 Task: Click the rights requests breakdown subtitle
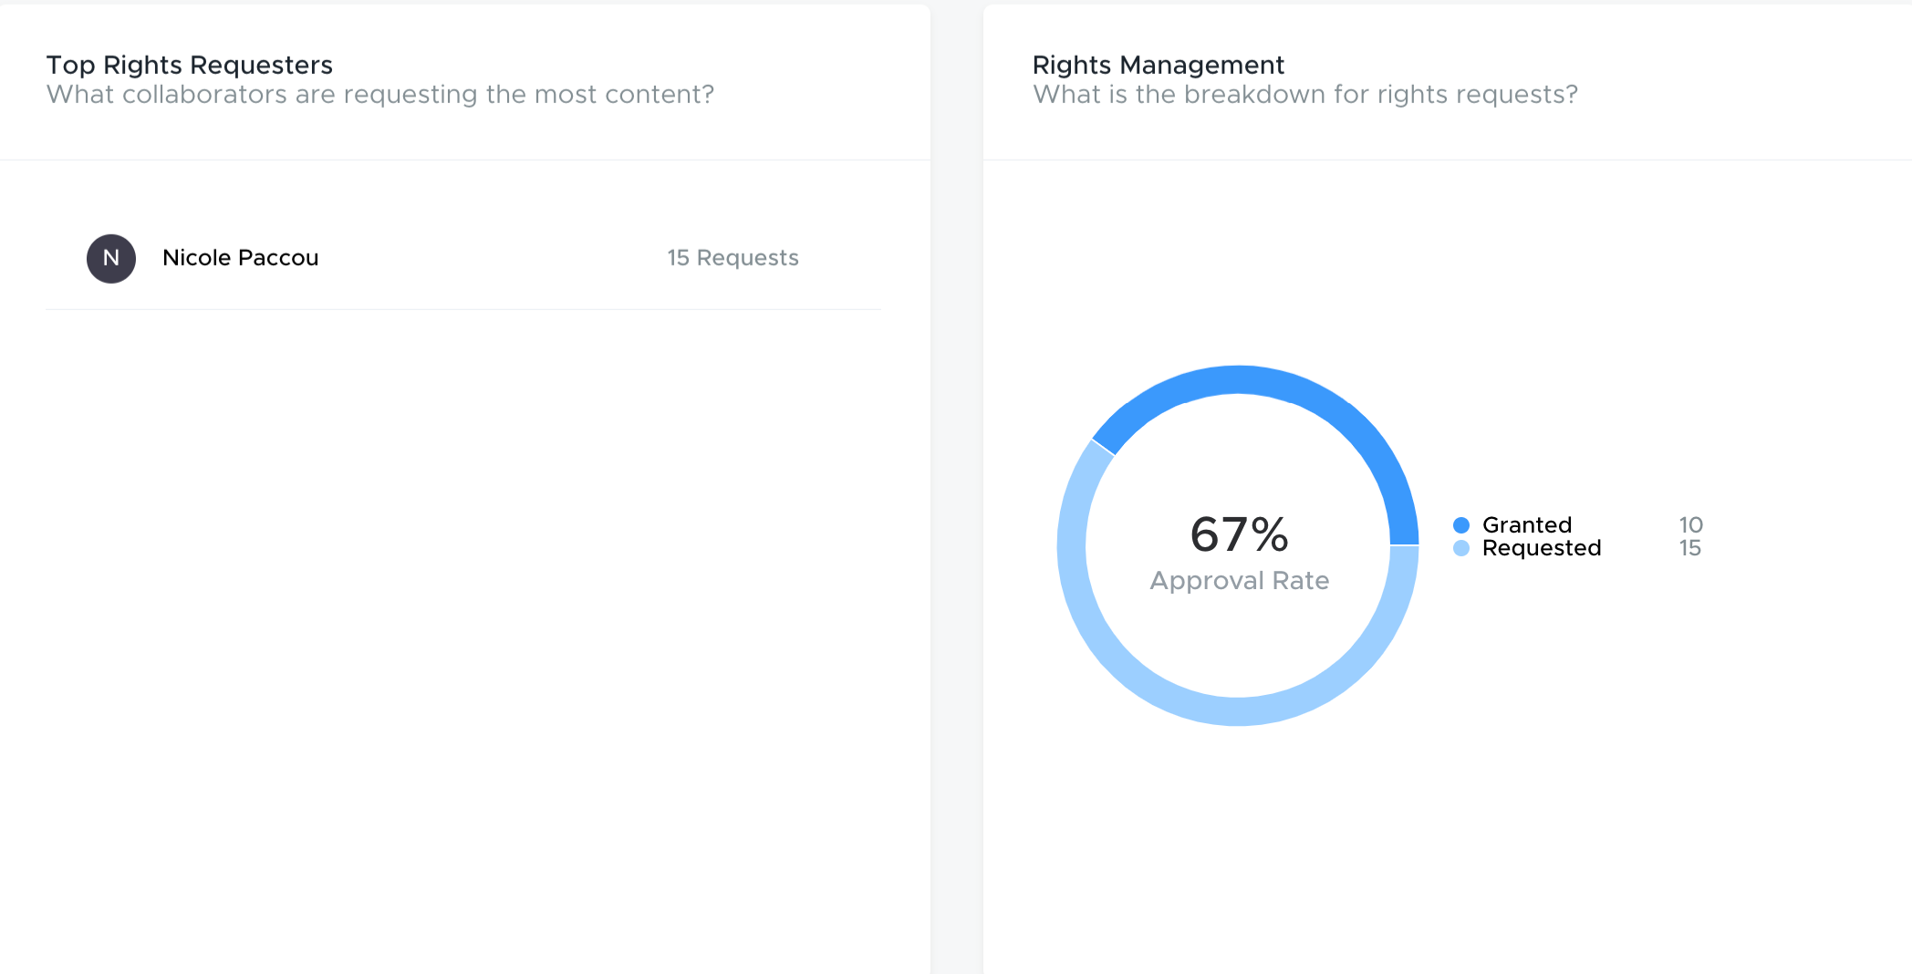pyautogui.click(x=1304, y=95)
